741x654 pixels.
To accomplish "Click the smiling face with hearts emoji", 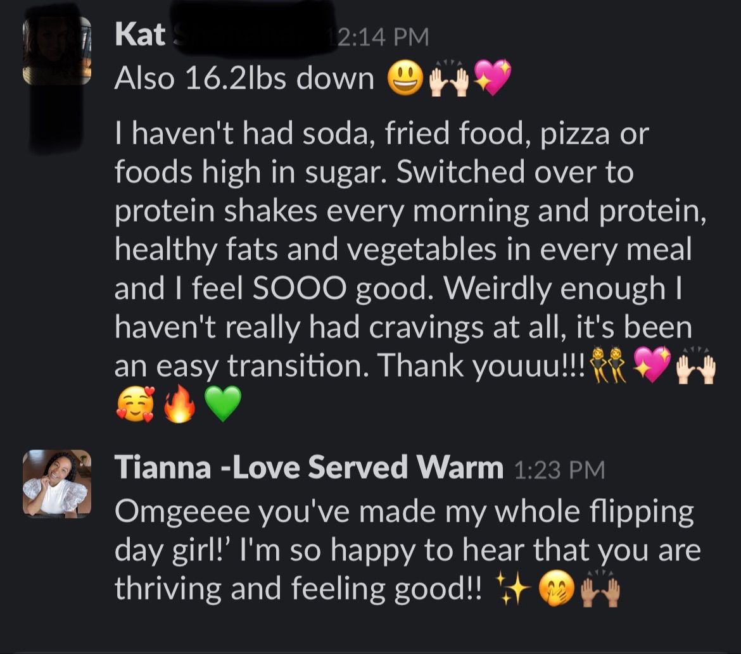I will tap(134, 405).
